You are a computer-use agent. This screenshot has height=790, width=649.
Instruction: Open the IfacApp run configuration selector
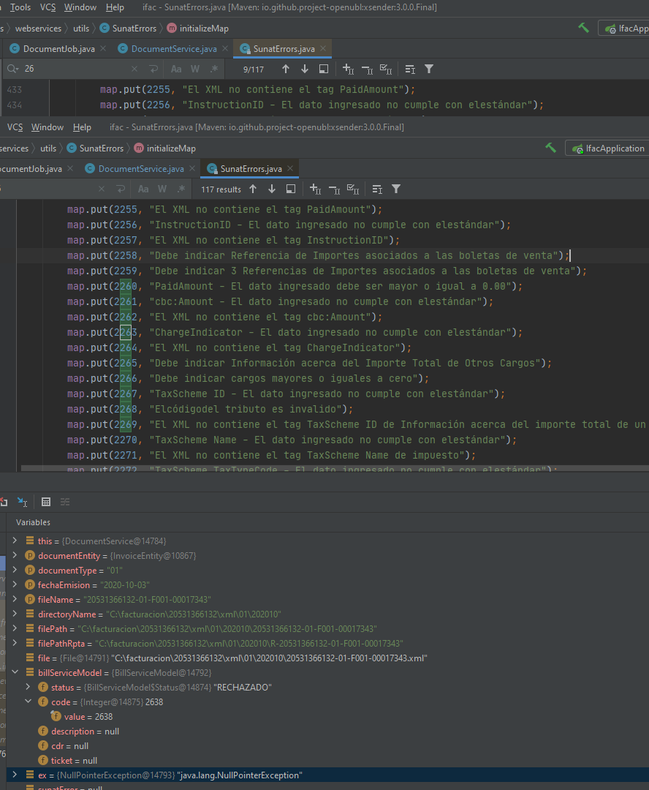(x=624, y=29)
